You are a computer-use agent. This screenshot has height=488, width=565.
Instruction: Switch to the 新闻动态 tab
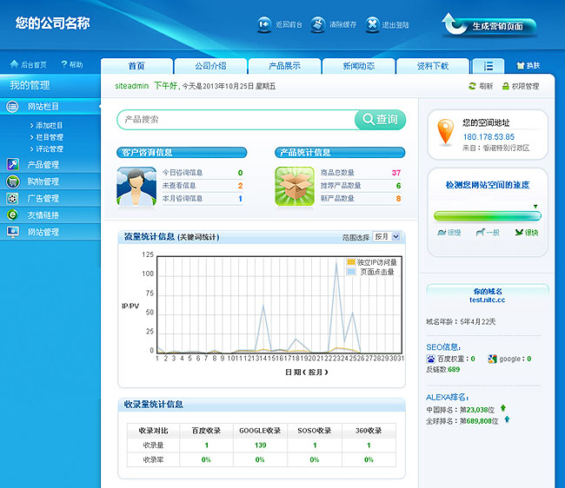358,66
